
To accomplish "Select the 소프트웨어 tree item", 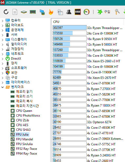I will [x=19, y=68].
